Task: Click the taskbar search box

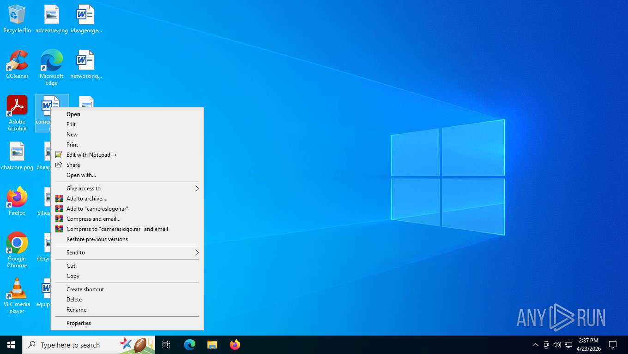Action: coord(89,345)
